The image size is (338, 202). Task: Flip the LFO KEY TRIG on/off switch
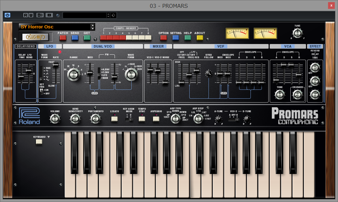pyautogui.click(x=41, y=92)
